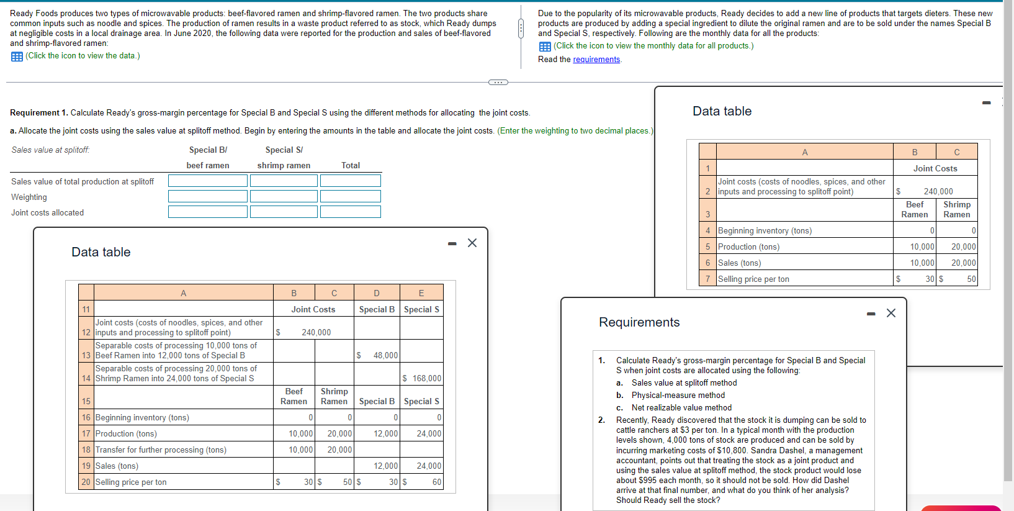Click the 'Selling price per ton' label in row 7

[753, 279]
